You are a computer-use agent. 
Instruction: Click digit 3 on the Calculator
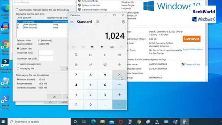coord(105,95)
